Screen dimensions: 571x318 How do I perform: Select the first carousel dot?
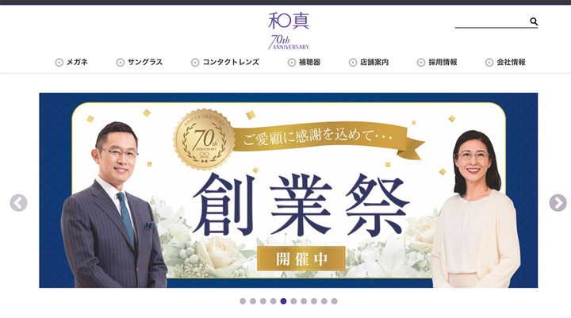pyautogui.click(x=243, y=301)
